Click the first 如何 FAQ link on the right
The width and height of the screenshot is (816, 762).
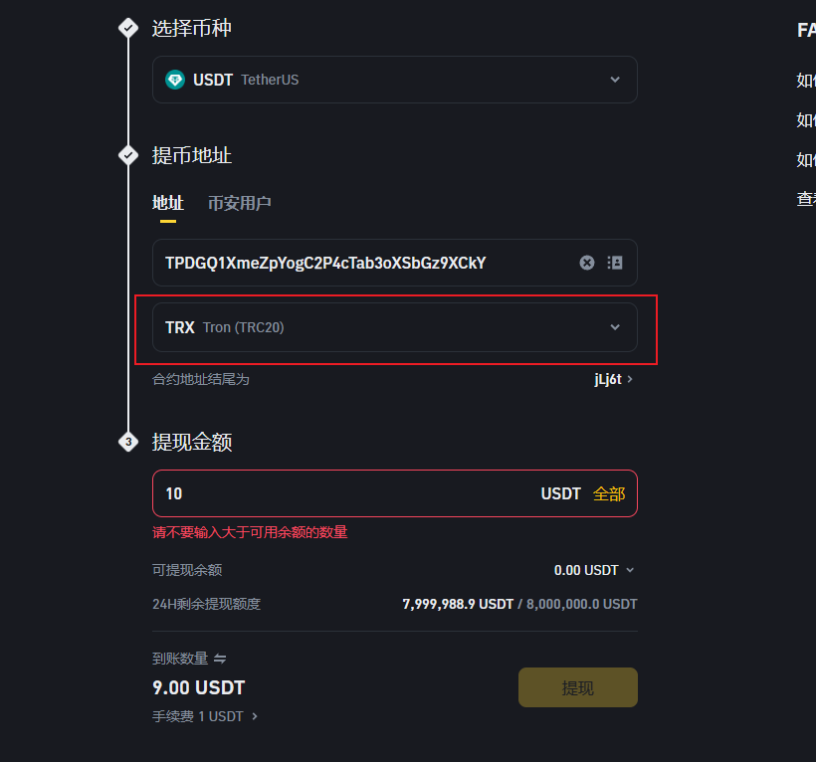[805, 80]
